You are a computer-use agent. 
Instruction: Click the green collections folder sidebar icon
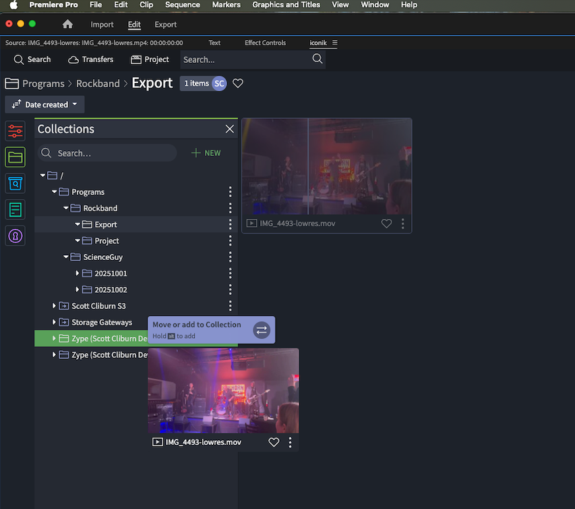point(15,157)
